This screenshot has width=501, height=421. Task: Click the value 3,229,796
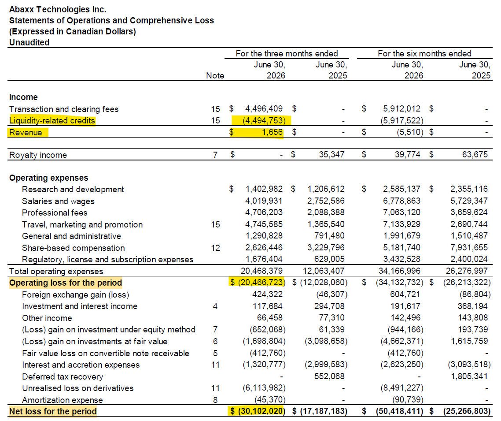pos(326,248)
